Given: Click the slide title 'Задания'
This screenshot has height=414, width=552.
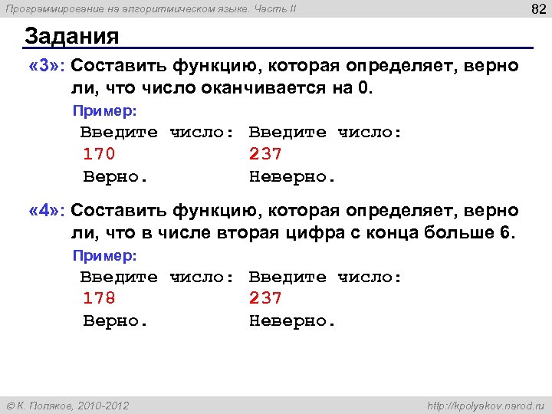Looking at the screenshot, I should tap(72, 36).
